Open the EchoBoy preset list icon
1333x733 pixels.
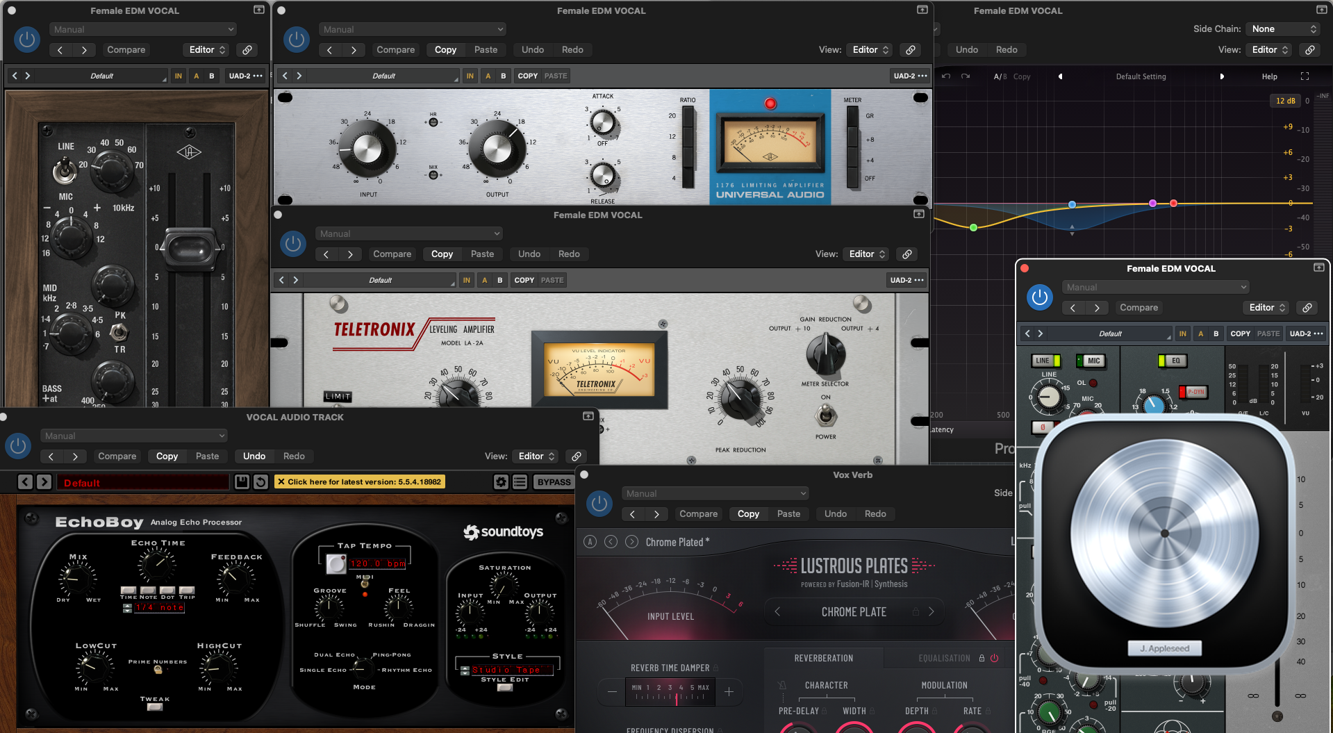click(520, 481)
